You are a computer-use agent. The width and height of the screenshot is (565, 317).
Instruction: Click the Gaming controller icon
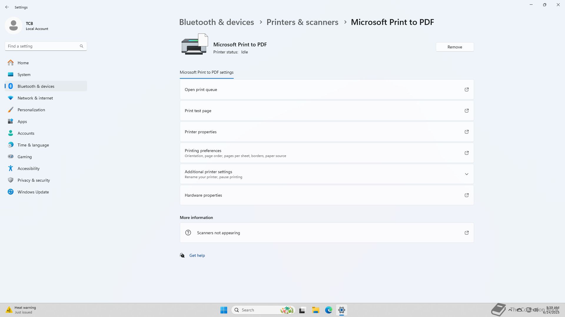point(11,156)
